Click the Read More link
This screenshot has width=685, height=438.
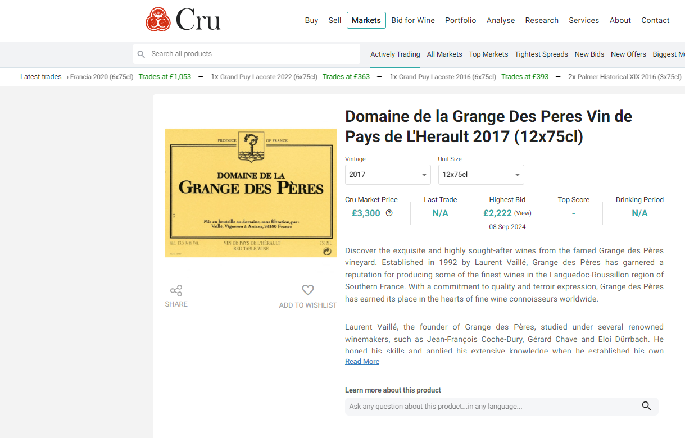pos(362,362)
